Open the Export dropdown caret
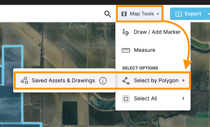Screen dimensions: 210x127 [x=208, y=14]
